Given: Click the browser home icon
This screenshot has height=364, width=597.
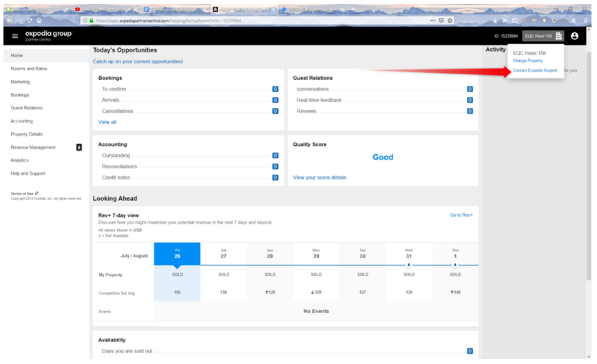Looking at the screenshot, I should pos(39,21).
